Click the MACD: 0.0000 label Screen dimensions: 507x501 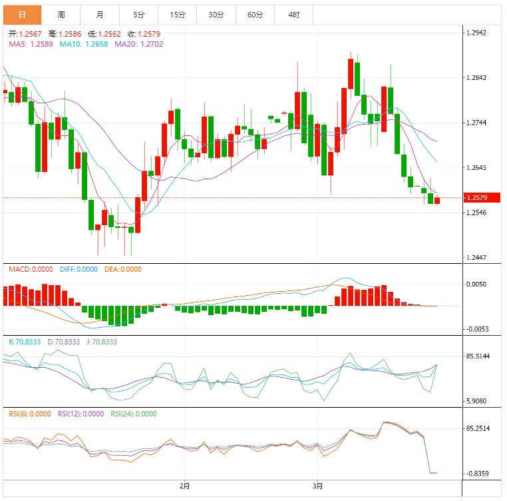click(31, 269)
